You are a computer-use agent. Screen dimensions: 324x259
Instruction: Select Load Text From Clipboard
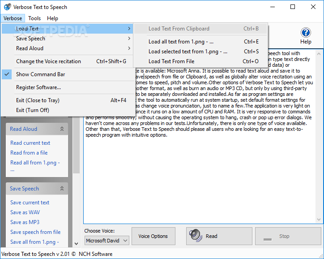click(x=200, y=29)
